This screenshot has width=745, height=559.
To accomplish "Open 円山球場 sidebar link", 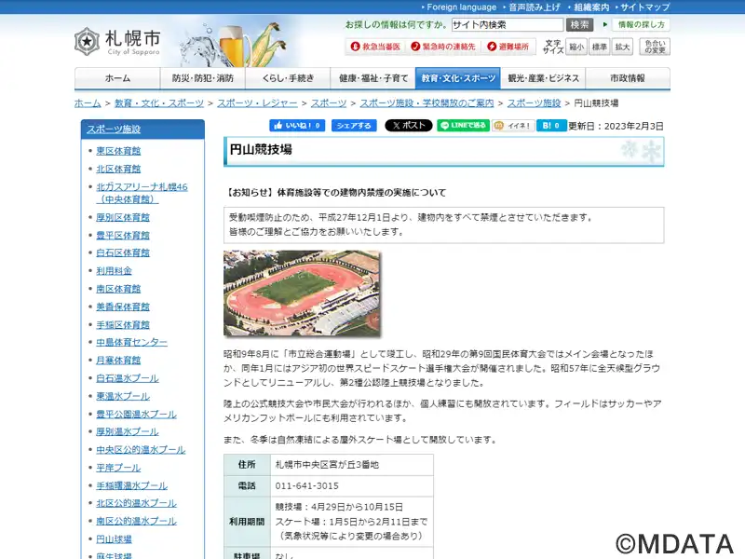I will point(114,539).
